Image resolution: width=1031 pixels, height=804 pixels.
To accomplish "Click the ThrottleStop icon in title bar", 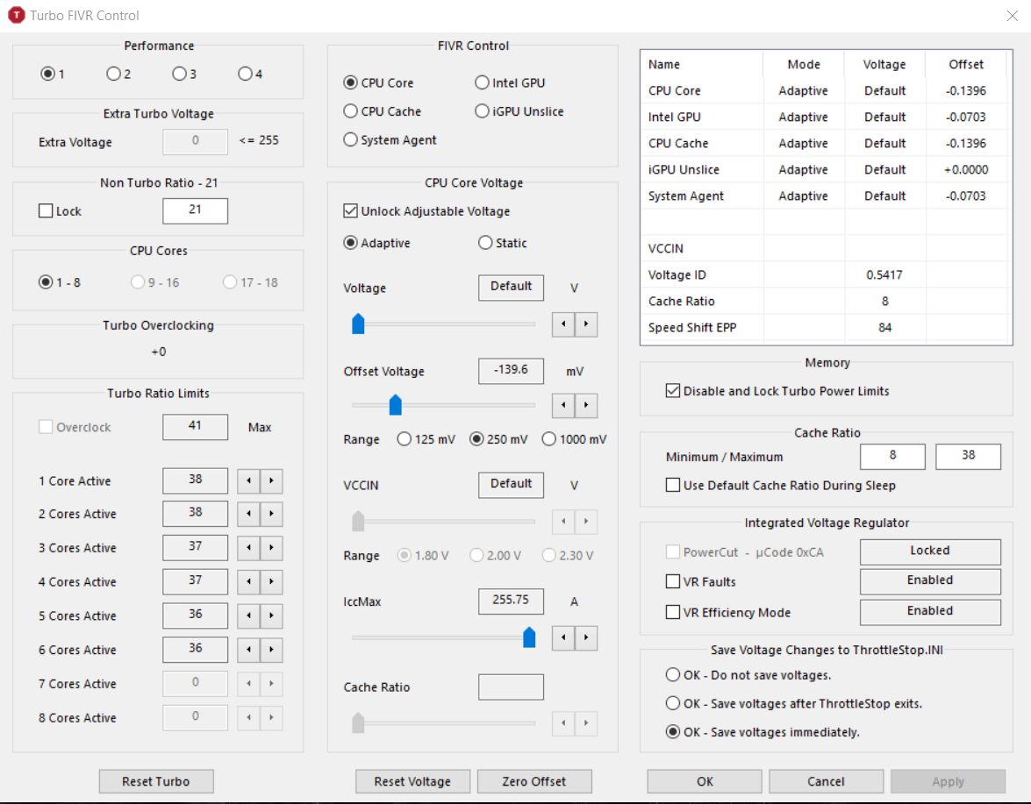I will pyautogui.click(x=15, y=15).
